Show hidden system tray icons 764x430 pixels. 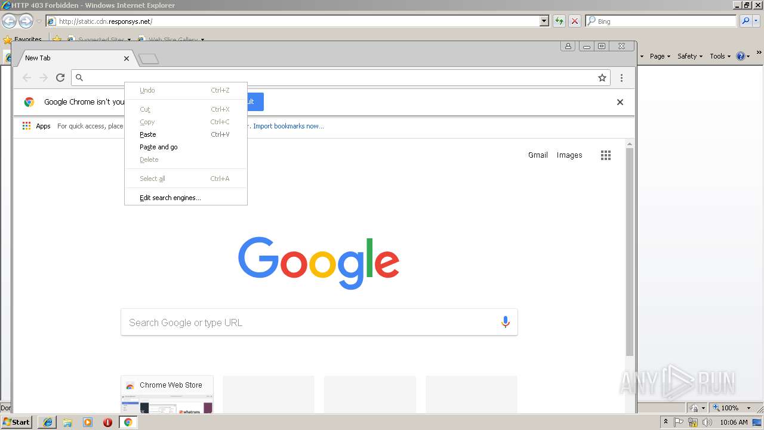tap(666, 422)
